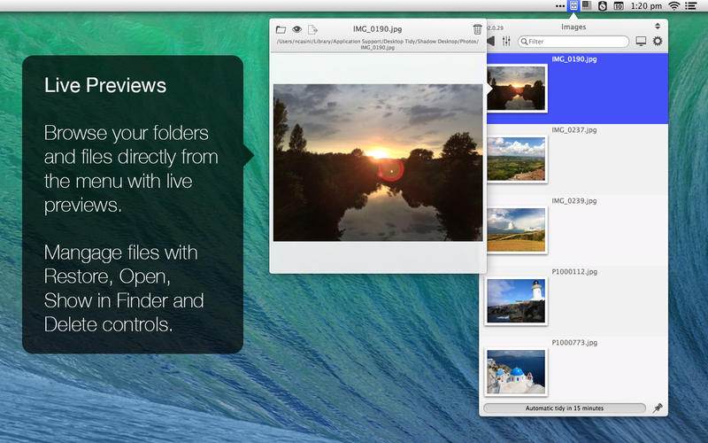This screenshot has width=708, height=443.
Task: Select the P1000773.jpg thumbnail
Action: pyautogui.click(x=516, y=371)
